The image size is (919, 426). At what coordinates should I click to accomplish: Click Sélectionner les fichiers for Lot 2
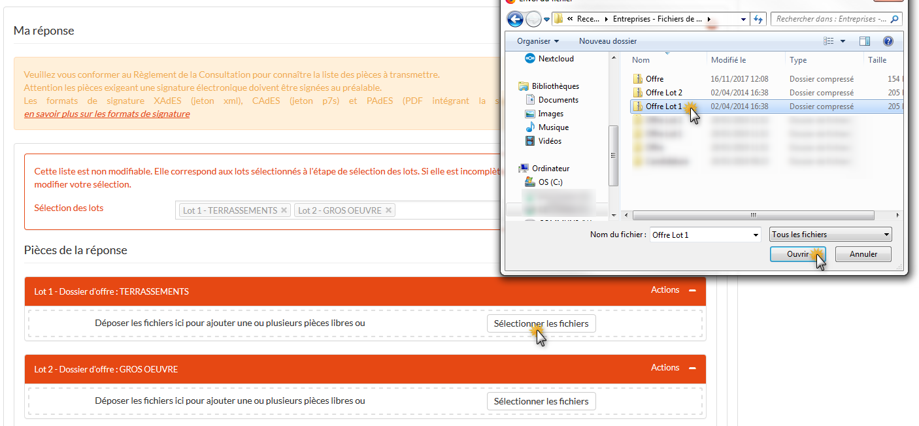pyautogui.click(x=541, y=401)
